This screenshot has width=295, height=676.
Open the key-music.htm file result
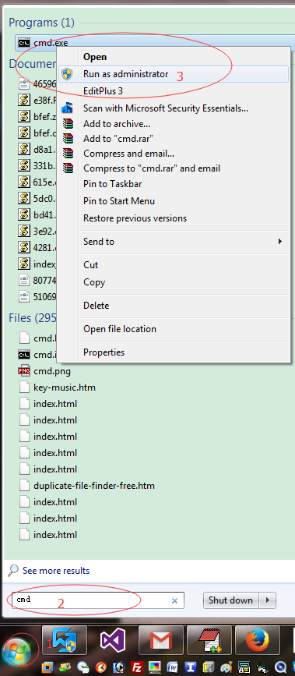tap(65, 388)
